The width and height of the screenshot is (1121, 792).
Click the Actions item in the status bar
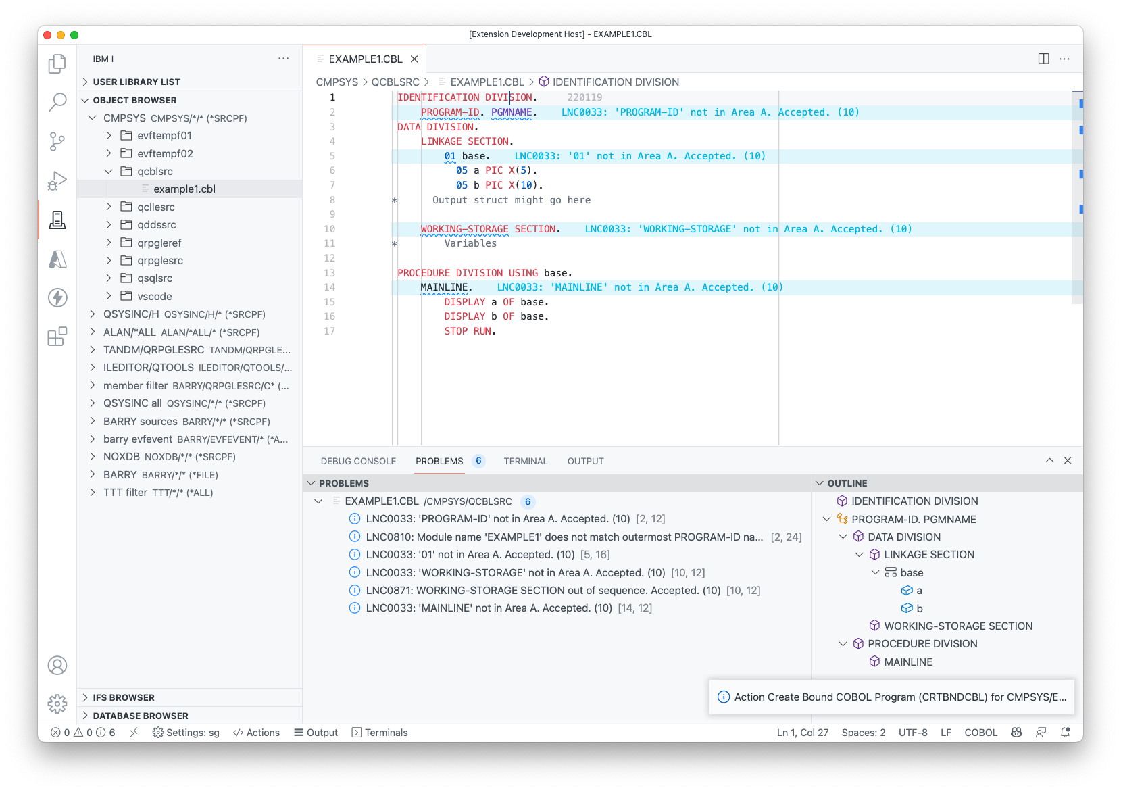coord(257,732)
